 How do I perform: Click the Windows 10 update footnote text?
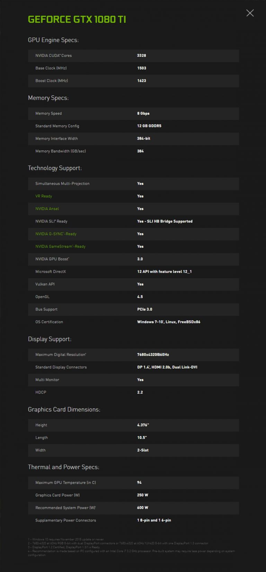(68, 539)
